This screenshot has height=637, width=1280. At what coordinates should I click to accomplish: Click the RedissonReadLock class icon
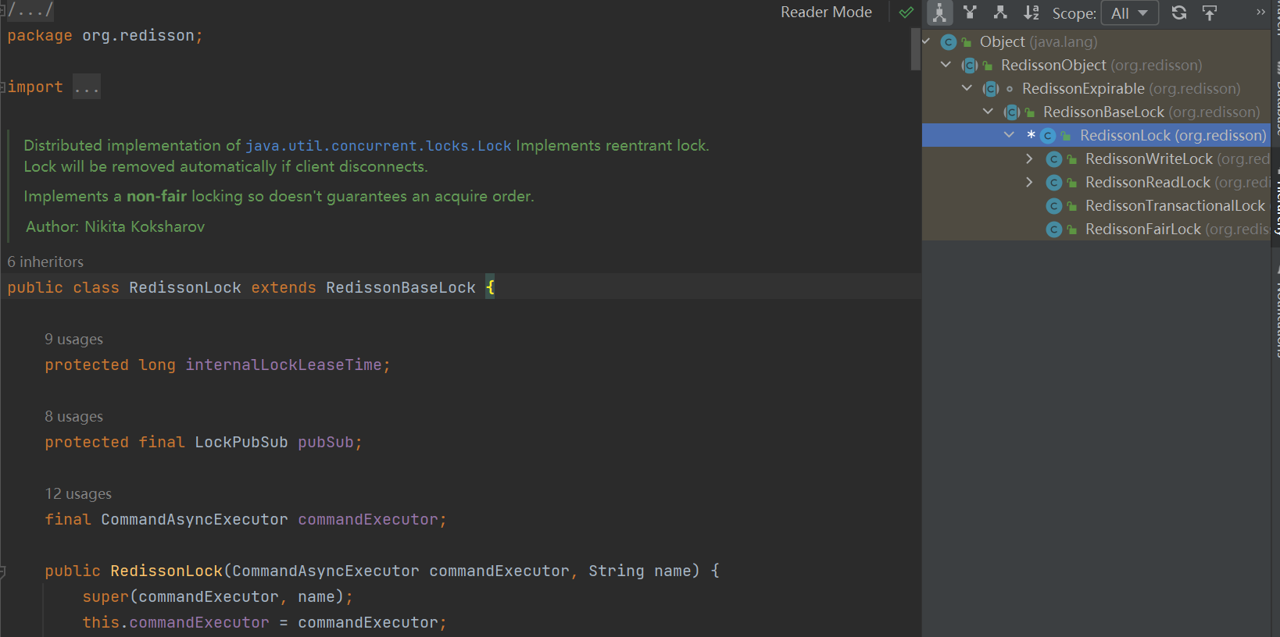click(1054, 183)
